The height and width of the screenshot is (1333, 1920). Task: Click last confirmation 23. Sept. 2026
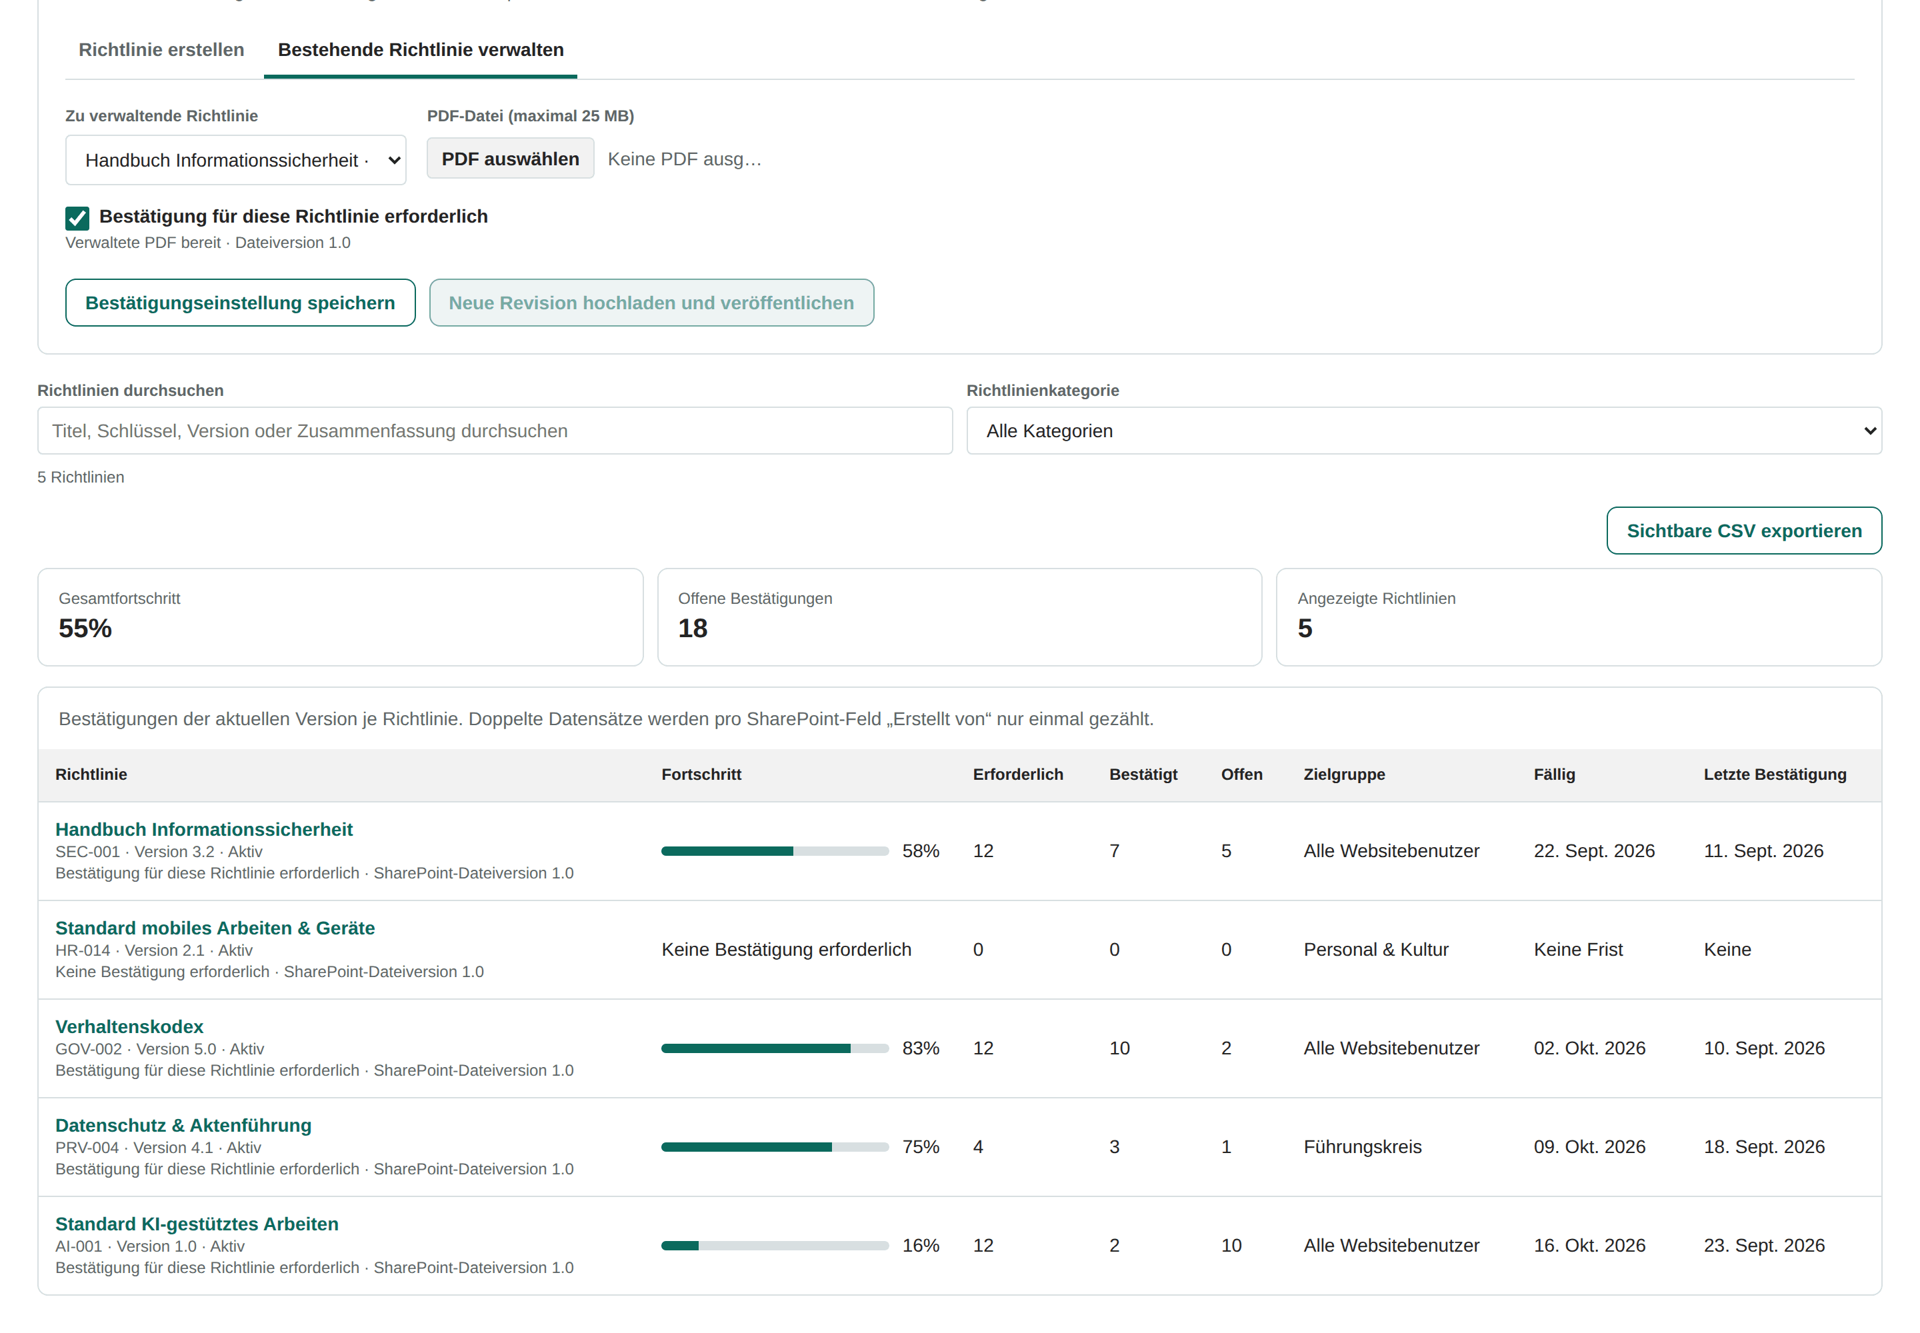[1764, 1245]
